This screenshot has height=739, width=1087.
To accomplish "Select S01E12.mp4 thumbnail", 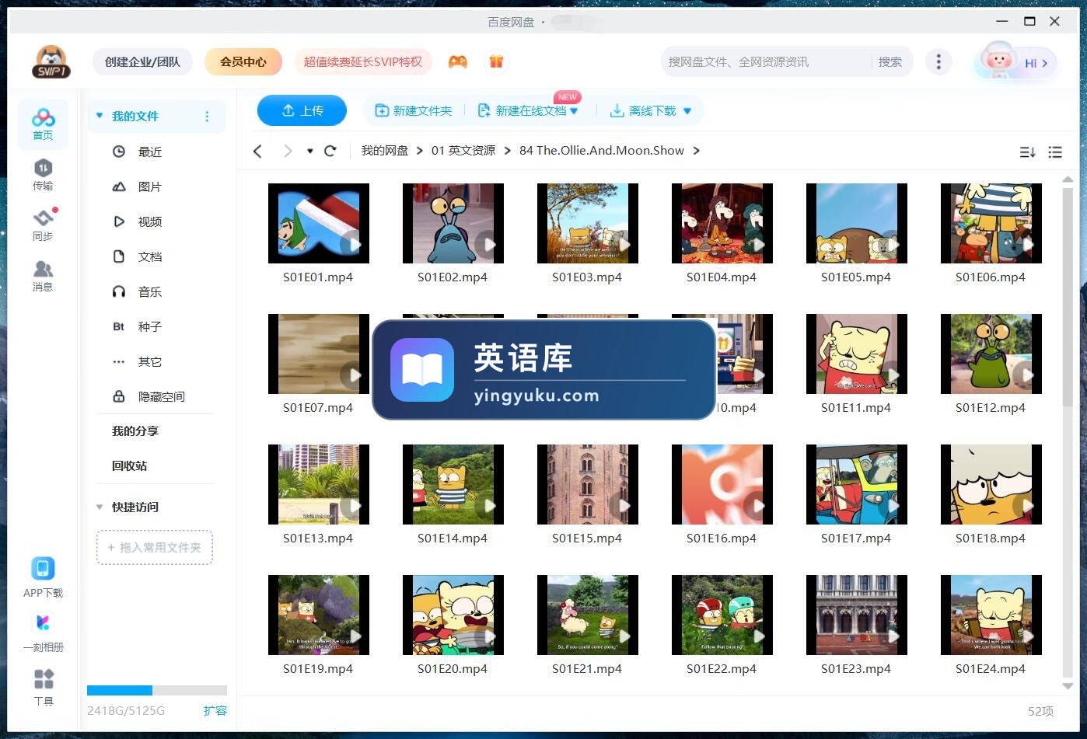I will coord(991,354).
